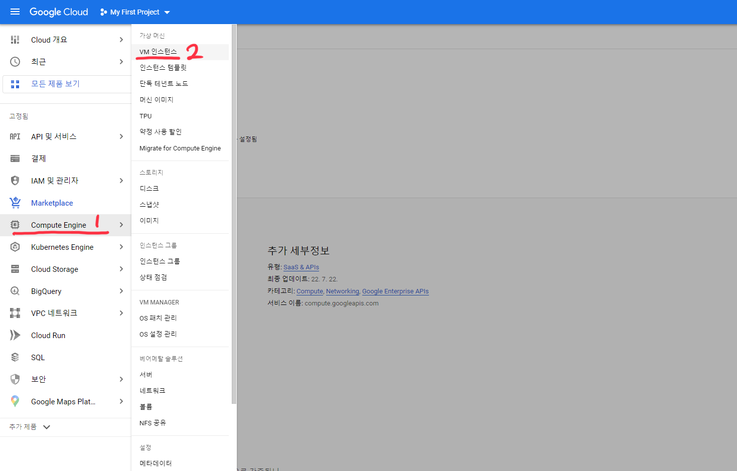Expand the 추가 제품 section
The height and width of the screenshot is (471, 737).
pos(30,427)
